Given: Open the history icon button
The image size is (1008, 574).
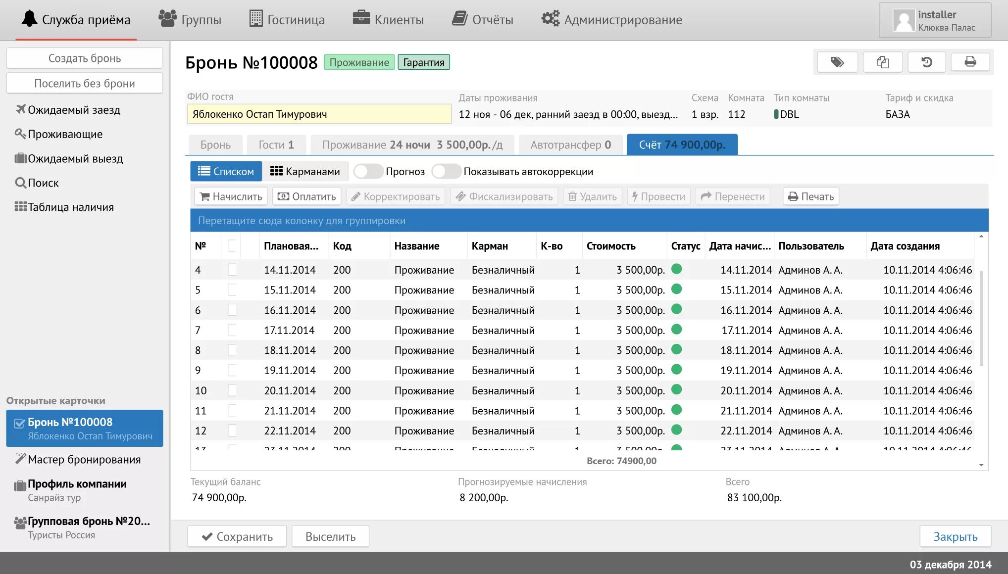Looking at the screenshot, I should point(927,62).
